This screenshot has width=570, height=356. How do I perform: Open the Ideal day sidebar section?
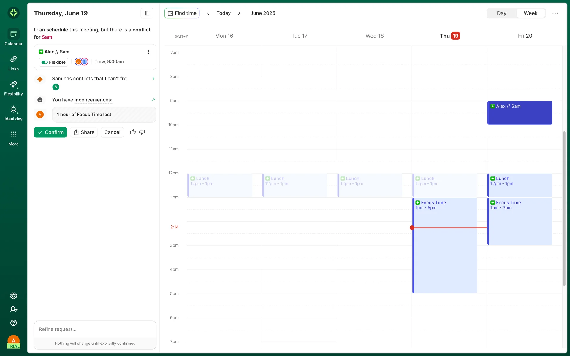click(13, 113)
